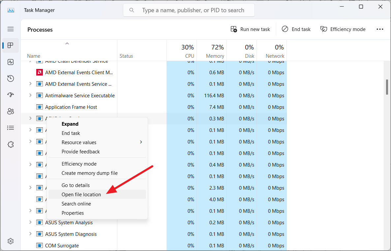Viewport: 391px width, 251px height.
Task: Switch to App history page
Action: pyautogui.click(x=11, y=78)
